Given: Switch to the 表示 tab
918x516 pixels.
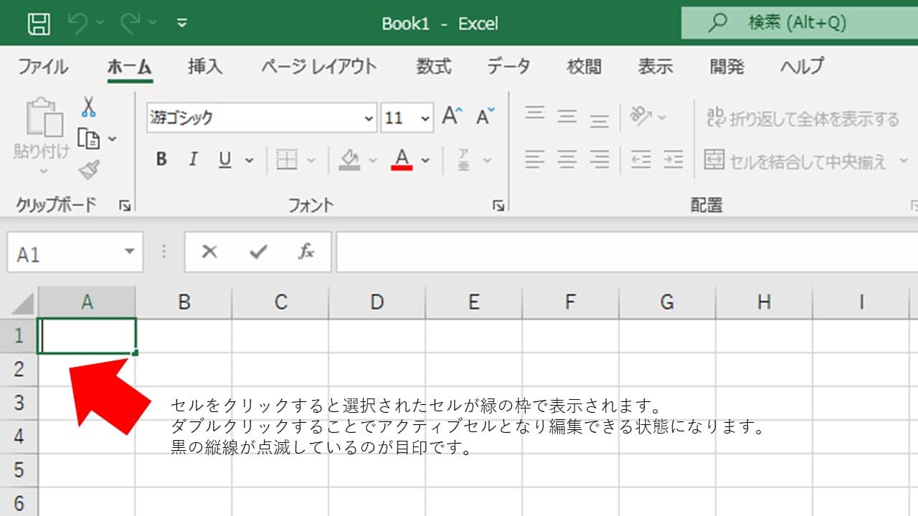Looking at the screenshot, I should 656,67.
